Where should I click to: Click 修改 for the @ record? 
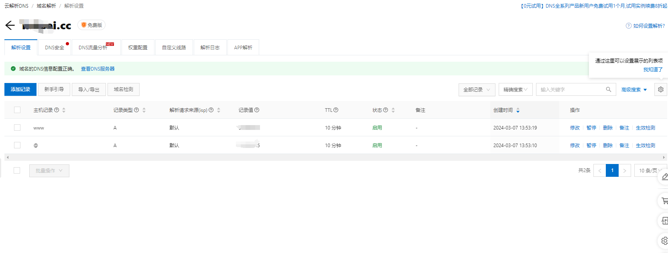(575, 145)
